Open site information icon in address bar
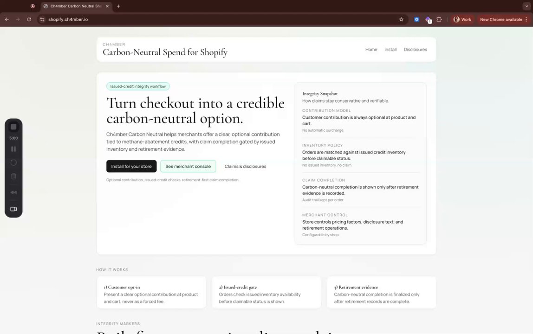Image resolution: width=533 pixels, height=334 pixels. [x=42, y=19]
